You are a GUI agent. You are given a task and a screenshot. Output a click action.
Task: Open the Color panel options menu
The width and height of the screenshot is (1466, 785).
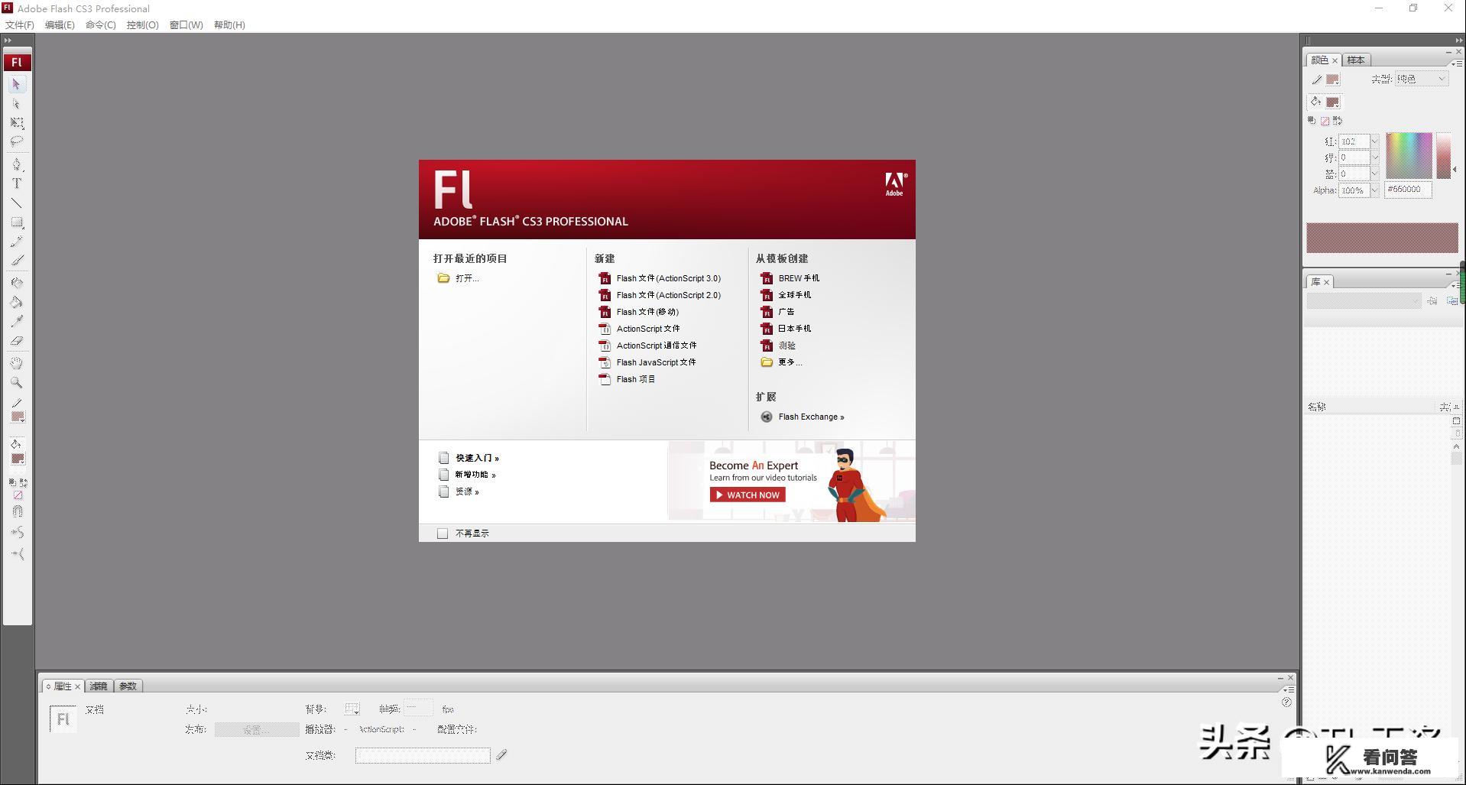point(1457,63)
